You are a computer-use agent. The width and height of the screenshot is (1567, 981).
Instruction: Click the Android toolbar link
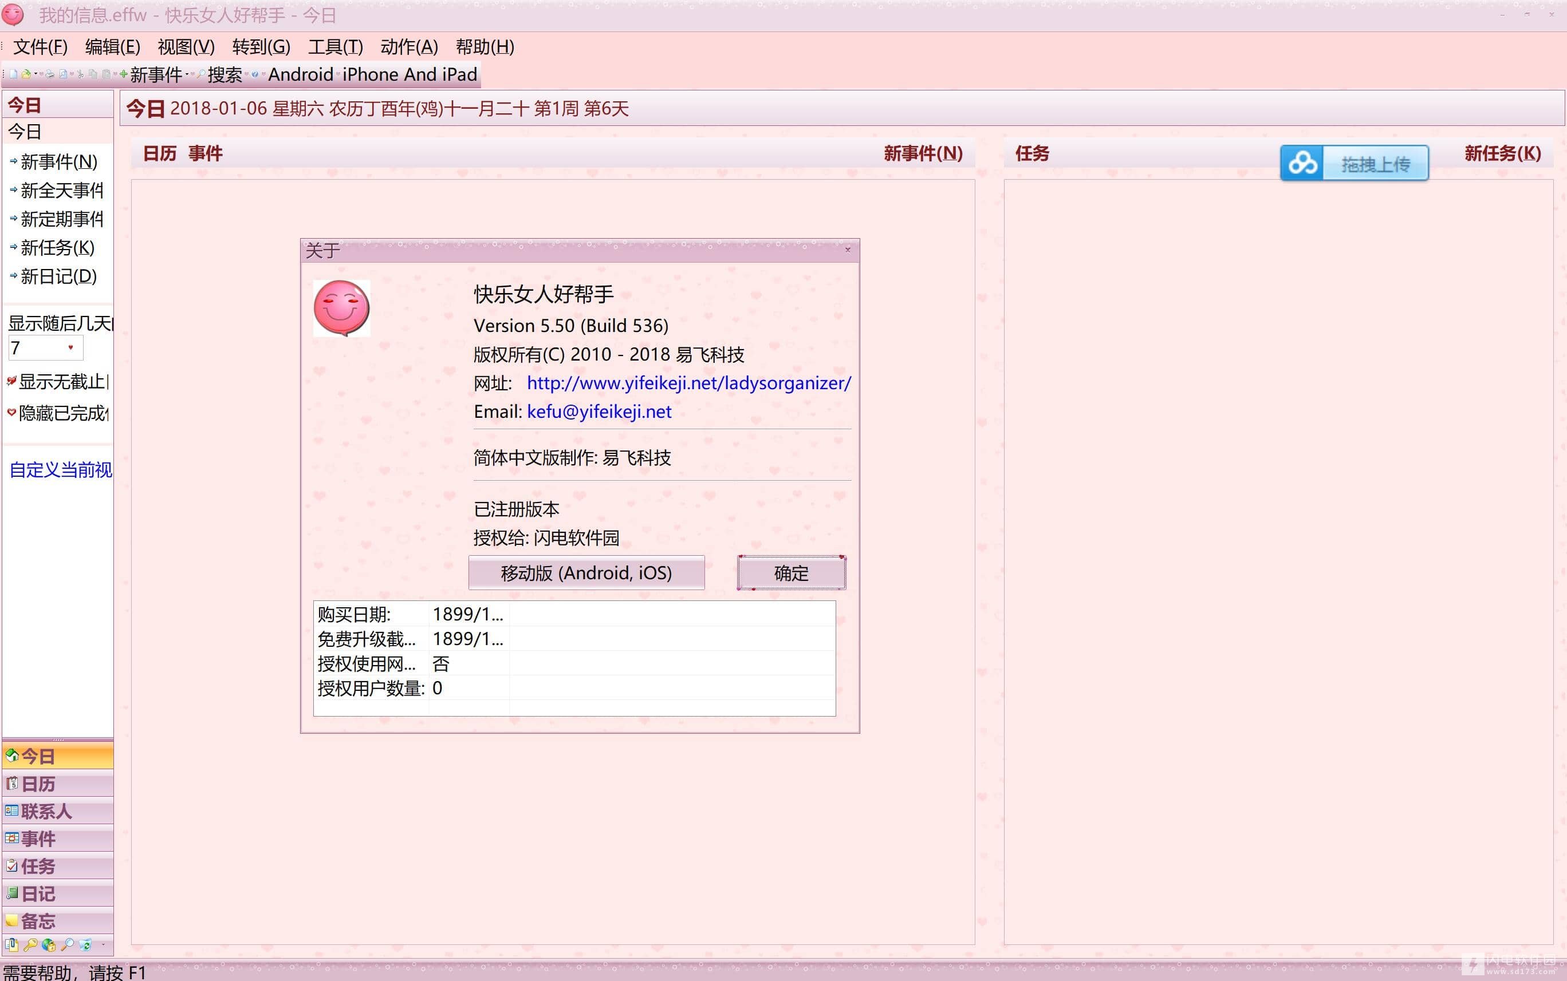pyautogui.click(x=301, y=74)
